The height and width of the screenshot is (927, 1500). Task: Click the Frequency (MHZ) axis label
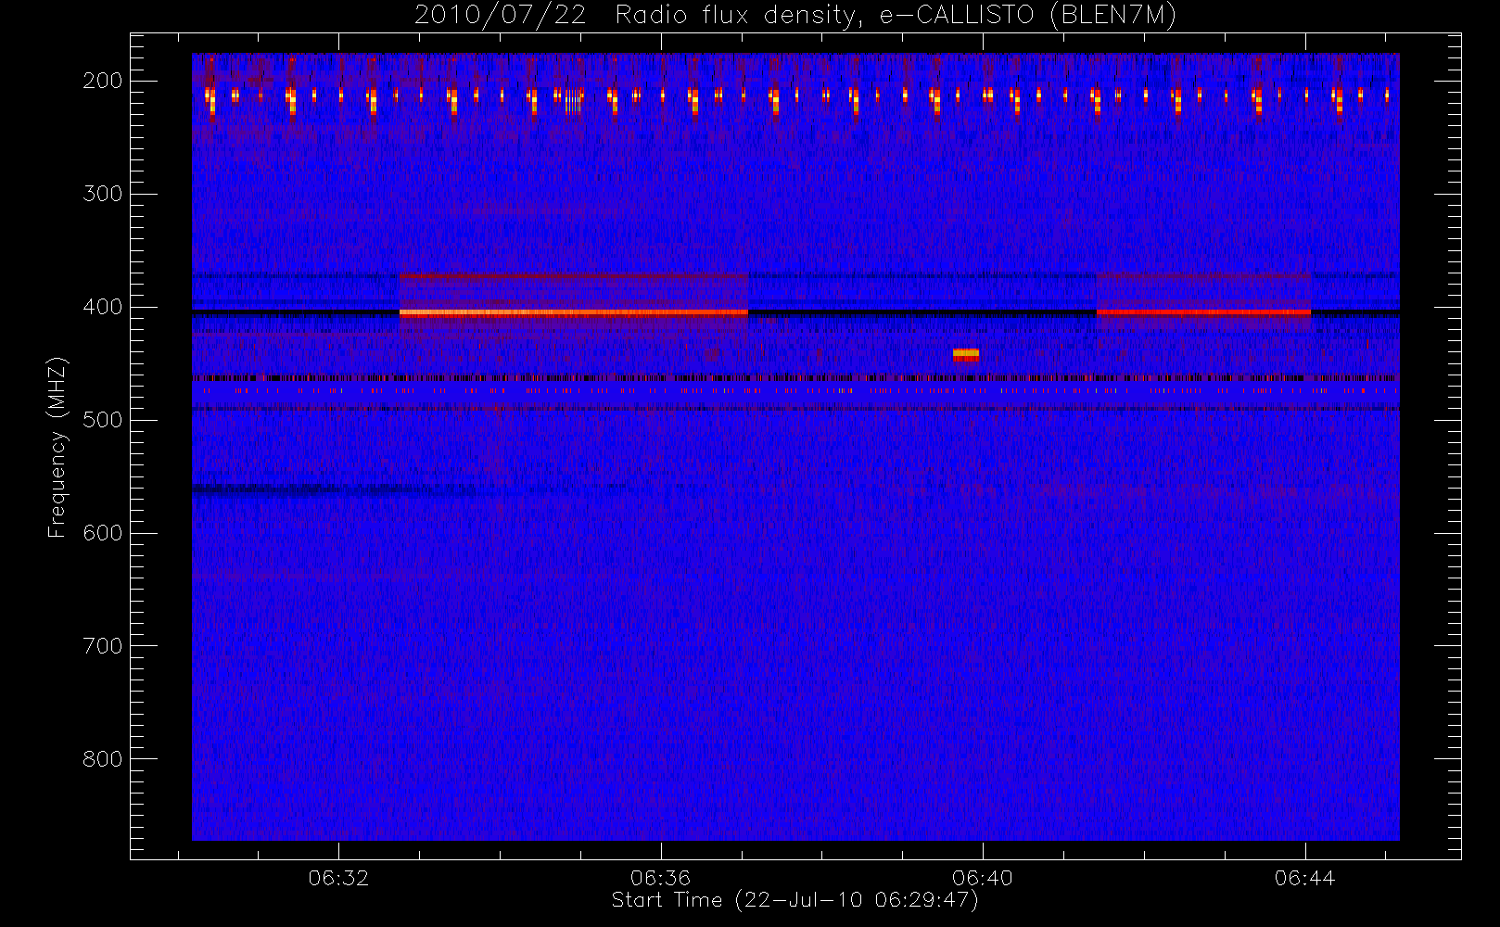[x=57, y=447]
